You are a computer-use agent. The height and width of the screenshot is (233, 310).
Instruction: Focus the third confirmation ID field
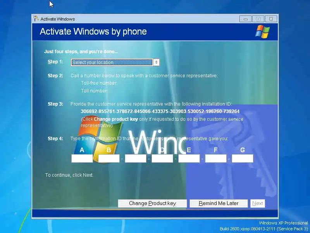[x=136, y=158]
